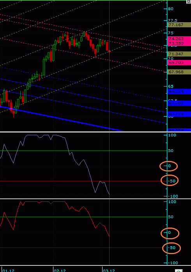Click -100 label on gray oscillator panel
The image size is (191, 272).
click(x=173, y=196)
